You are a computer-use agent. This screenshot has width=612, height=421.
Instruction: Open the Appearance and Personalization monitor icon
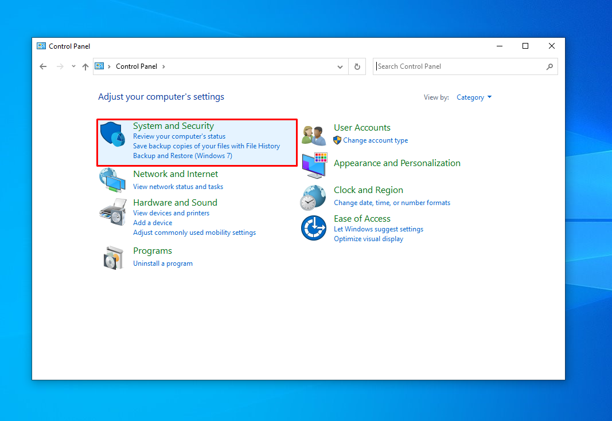click(314, 166)
